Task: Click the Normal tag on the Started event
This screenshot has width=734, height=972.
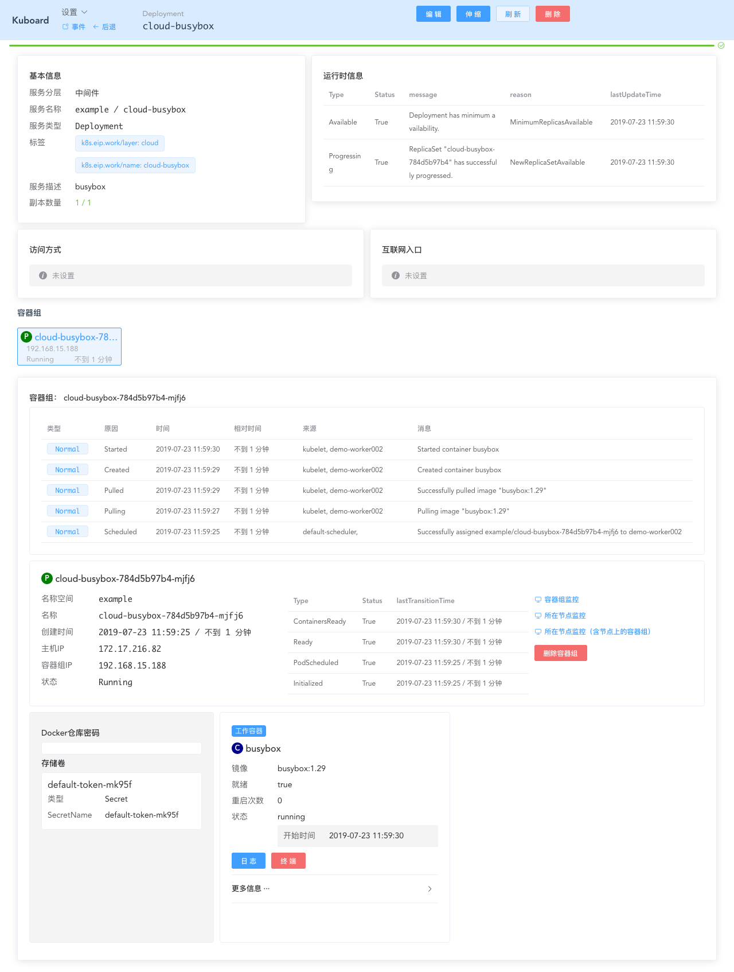Action: (68, 449)
